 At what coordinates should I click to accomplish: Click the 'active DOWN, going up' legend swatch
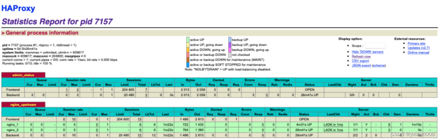[x=188, y=50]
